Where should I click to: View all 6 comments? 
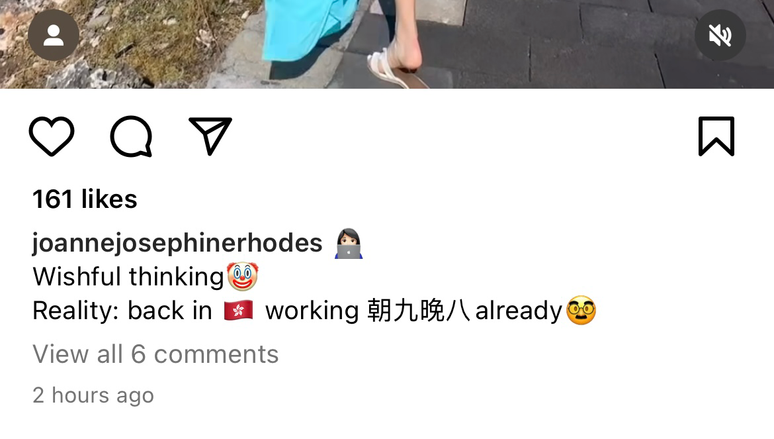coord(155,354)
